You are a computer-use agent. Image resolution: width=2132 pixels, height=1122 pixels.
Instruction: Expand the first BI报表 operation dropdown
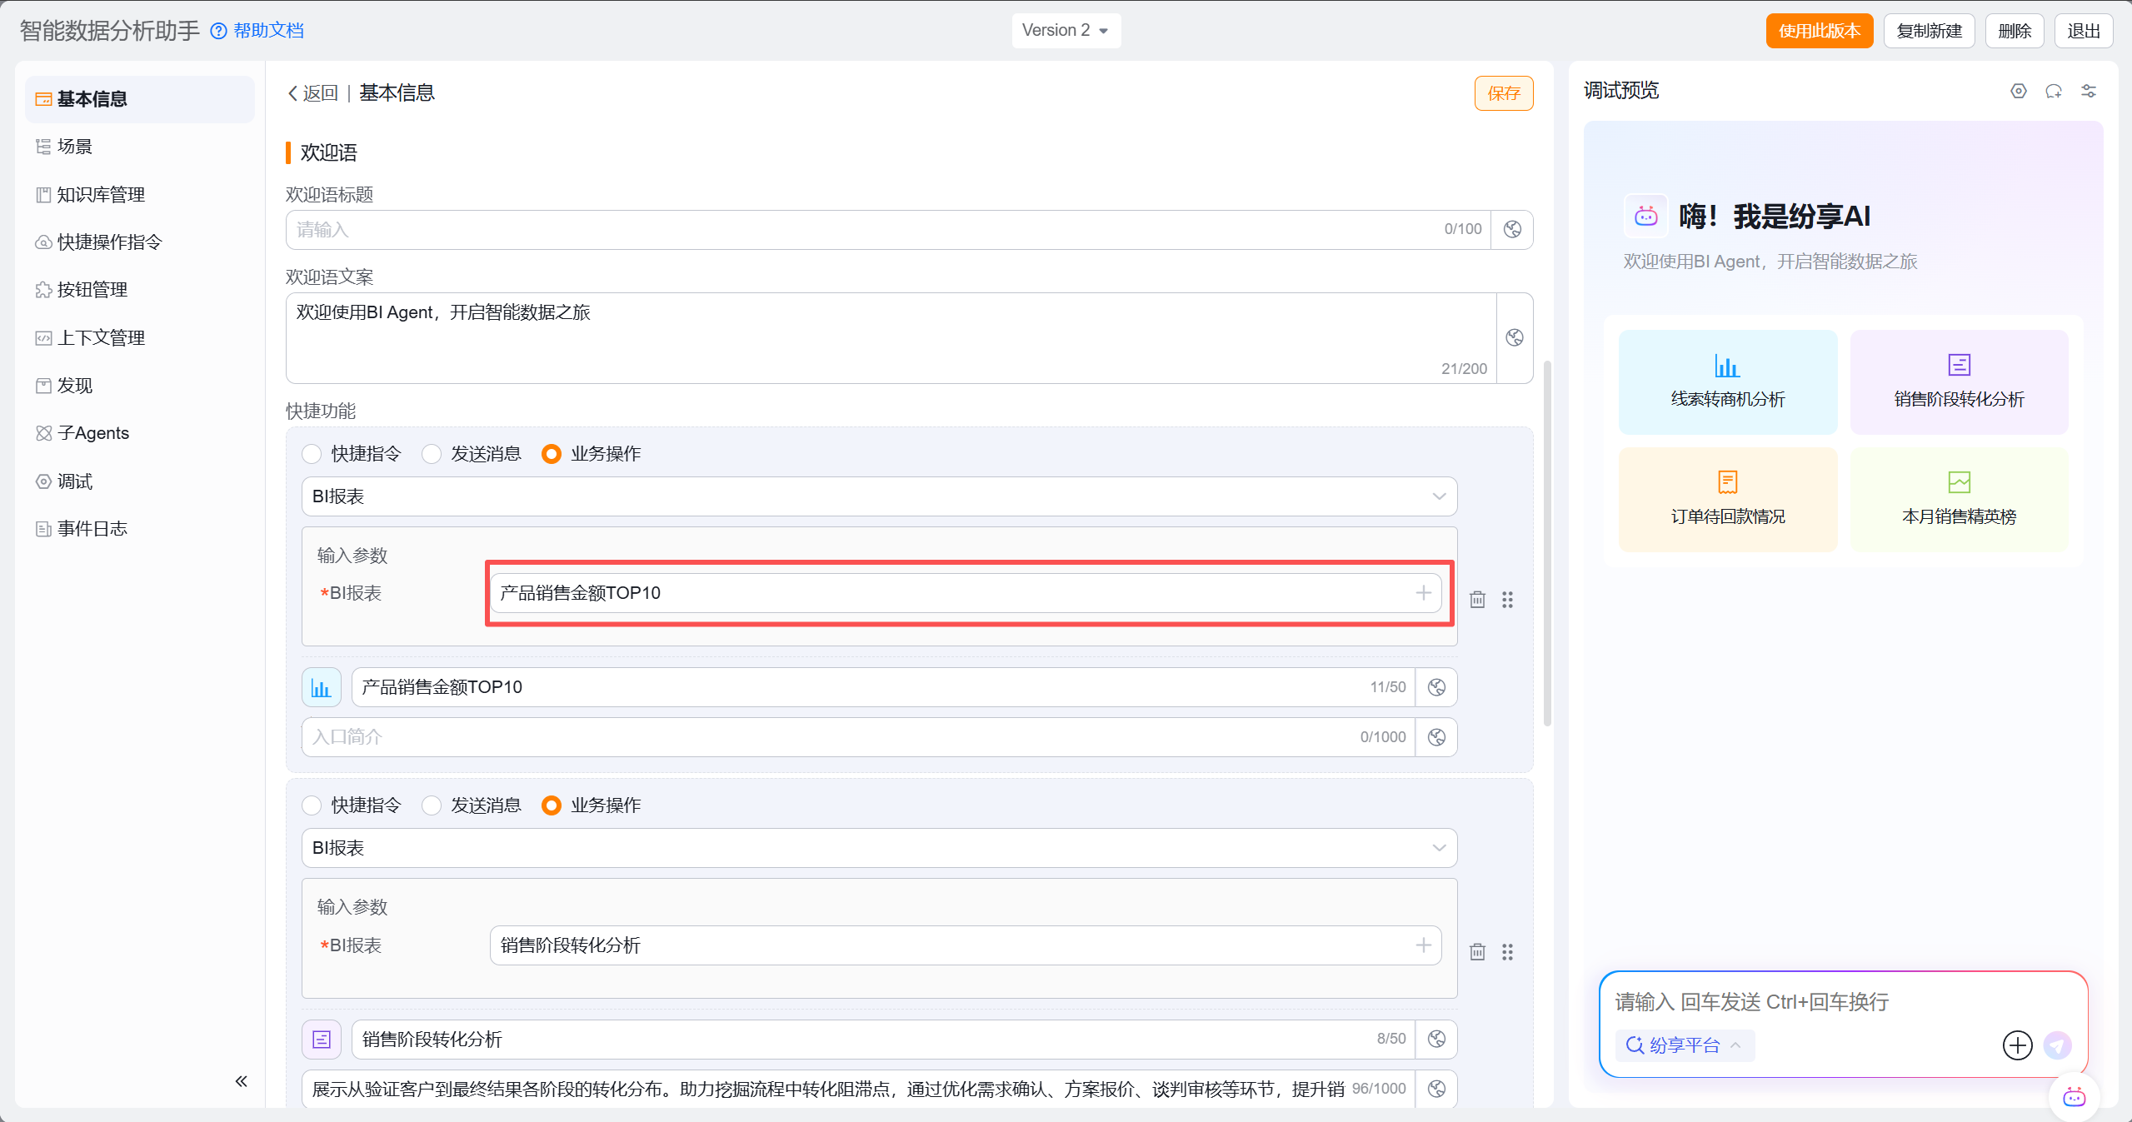click(878, 496)
